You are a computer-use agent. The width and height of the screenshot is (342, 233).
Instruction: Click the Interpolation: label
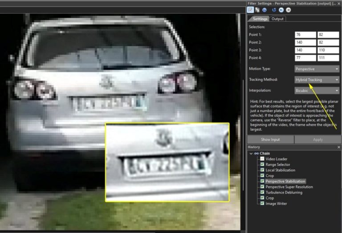coord(260,90)
